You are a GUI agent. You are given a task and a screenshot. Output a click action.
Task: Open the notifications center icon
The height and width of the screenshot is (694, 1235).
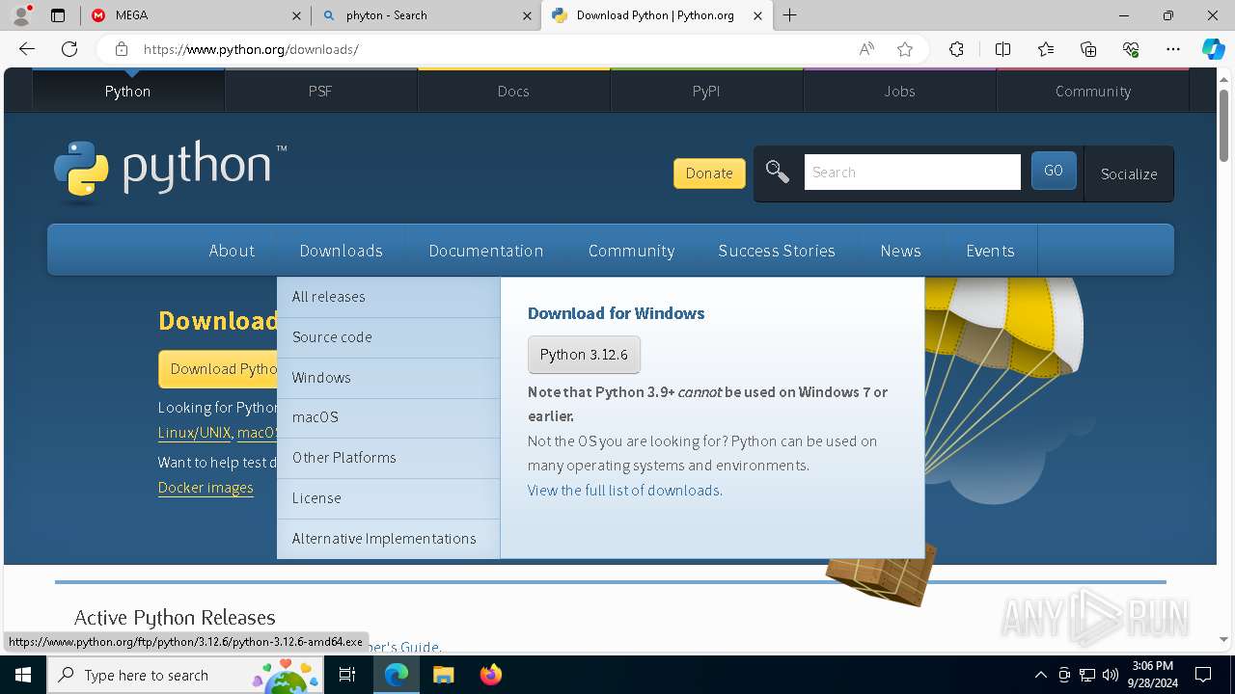1203,675
